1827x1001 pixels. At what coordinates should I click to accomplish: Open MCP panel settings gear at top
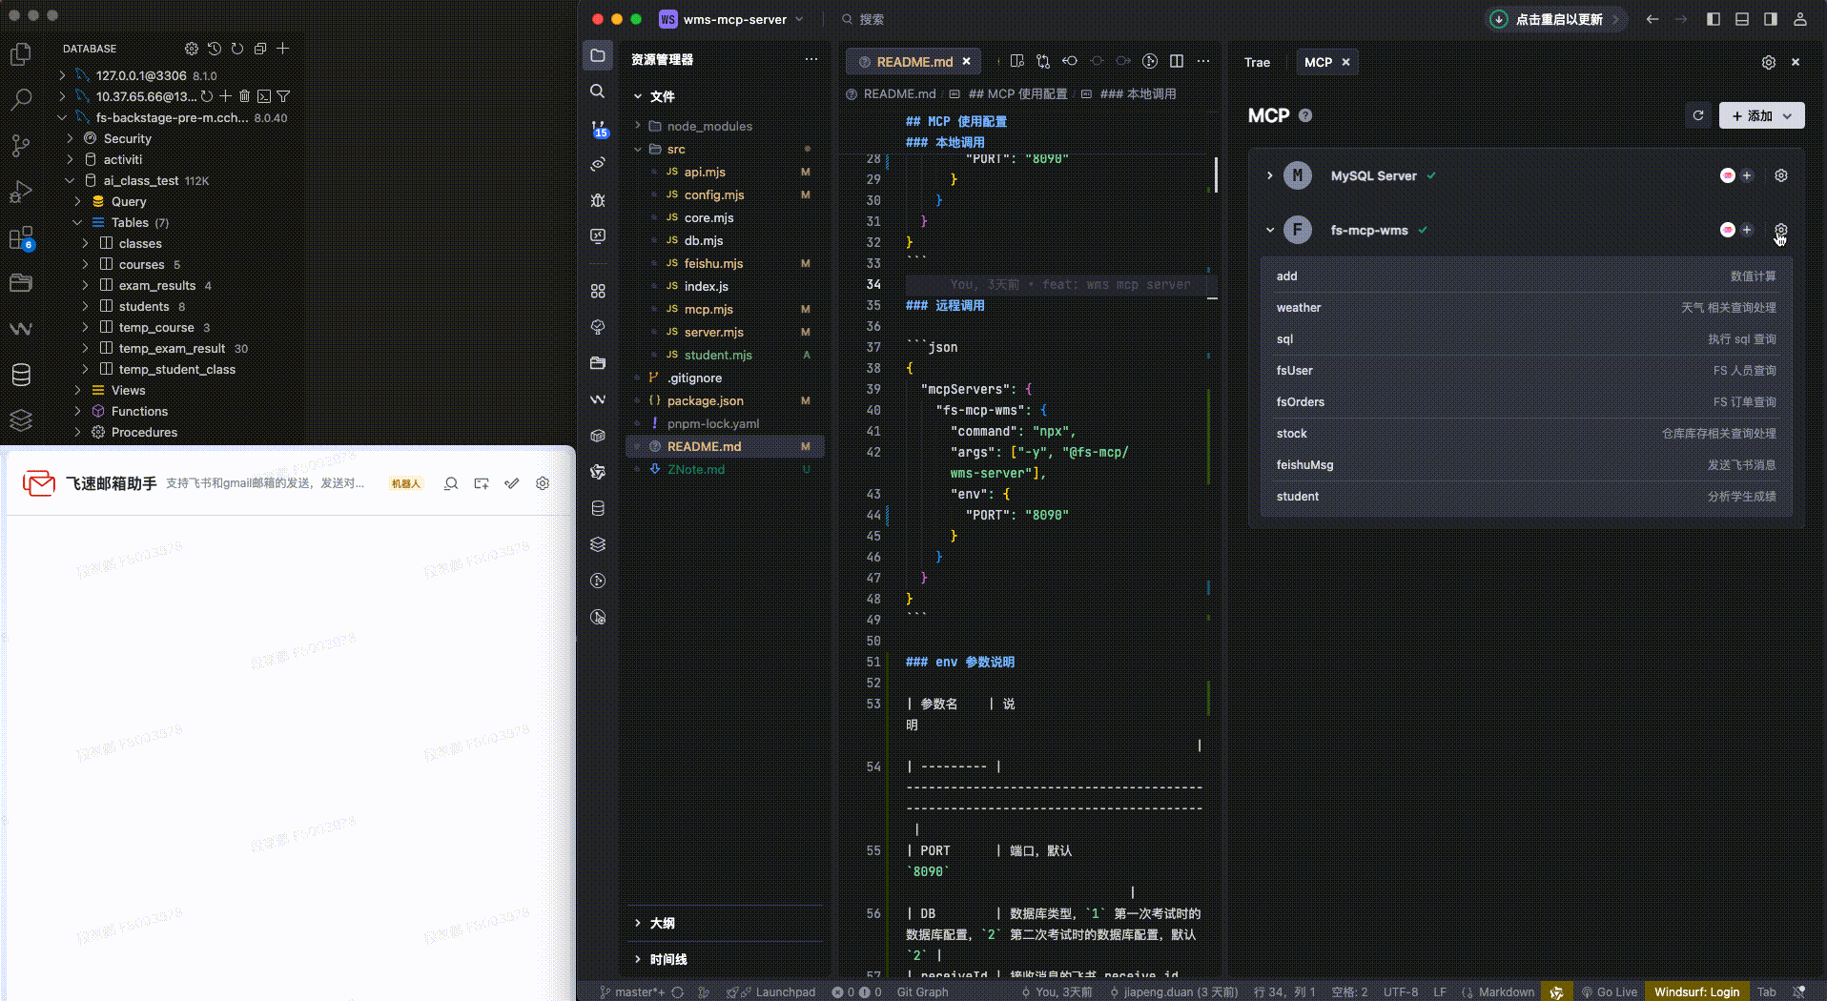[x=1769, y=62]
